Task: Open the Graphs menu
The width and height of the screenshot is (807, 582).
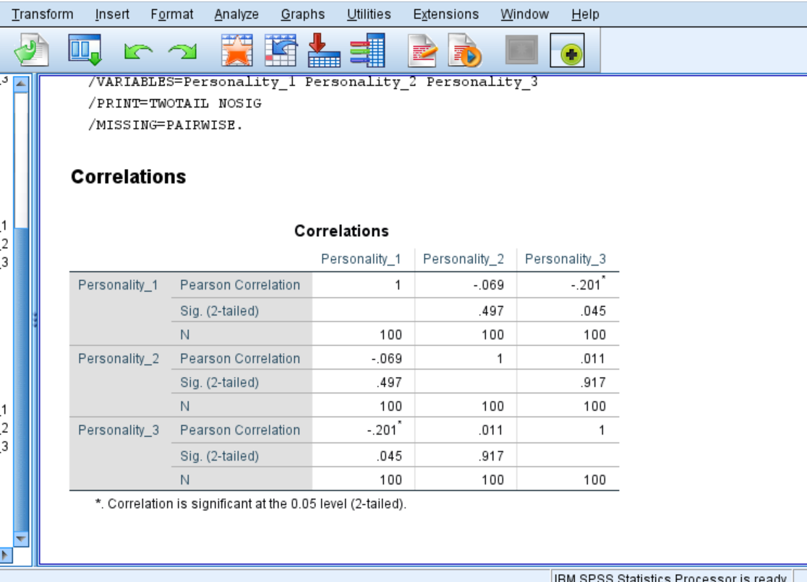Action: click(x=303, y=13)
